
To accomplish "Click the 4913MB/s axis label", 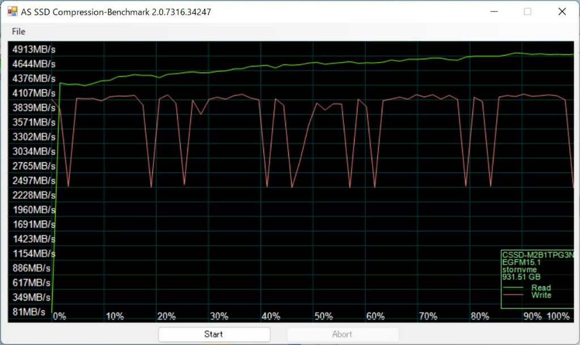I will pos(33,49).
